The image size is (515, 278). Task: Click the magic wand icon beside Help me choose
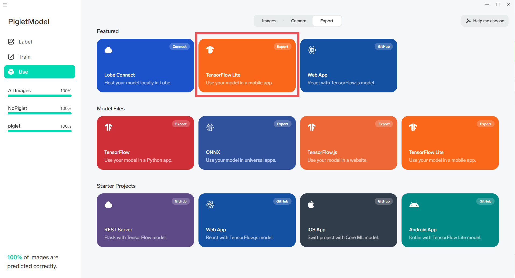click(x=468, y=21)
